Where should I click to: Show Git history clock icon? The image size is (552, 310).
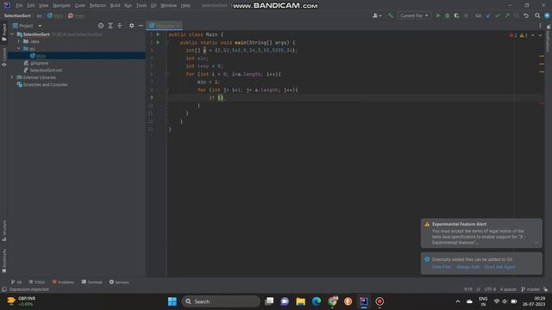[x=516, y=15]
